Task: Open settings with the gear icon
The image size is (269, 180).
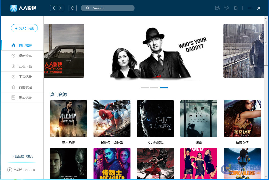Action: coord(236,8)
